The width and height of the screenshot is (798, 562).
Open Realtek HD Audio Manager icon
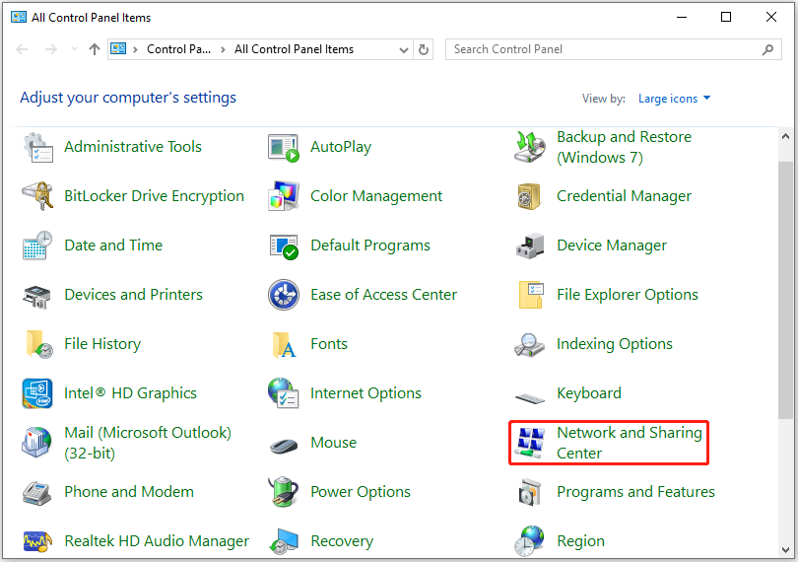(x=37, y=541)
